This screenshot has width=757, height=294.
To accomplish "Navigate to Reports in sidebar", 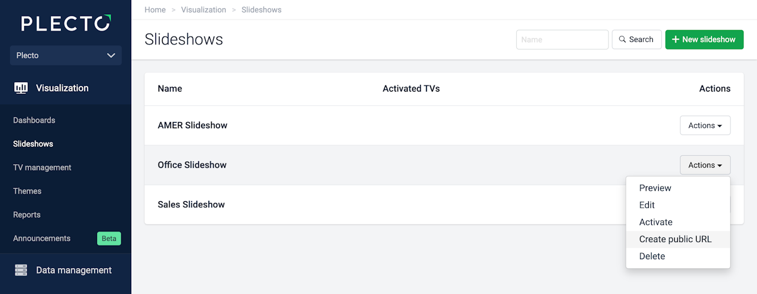I will coord(27,215).
